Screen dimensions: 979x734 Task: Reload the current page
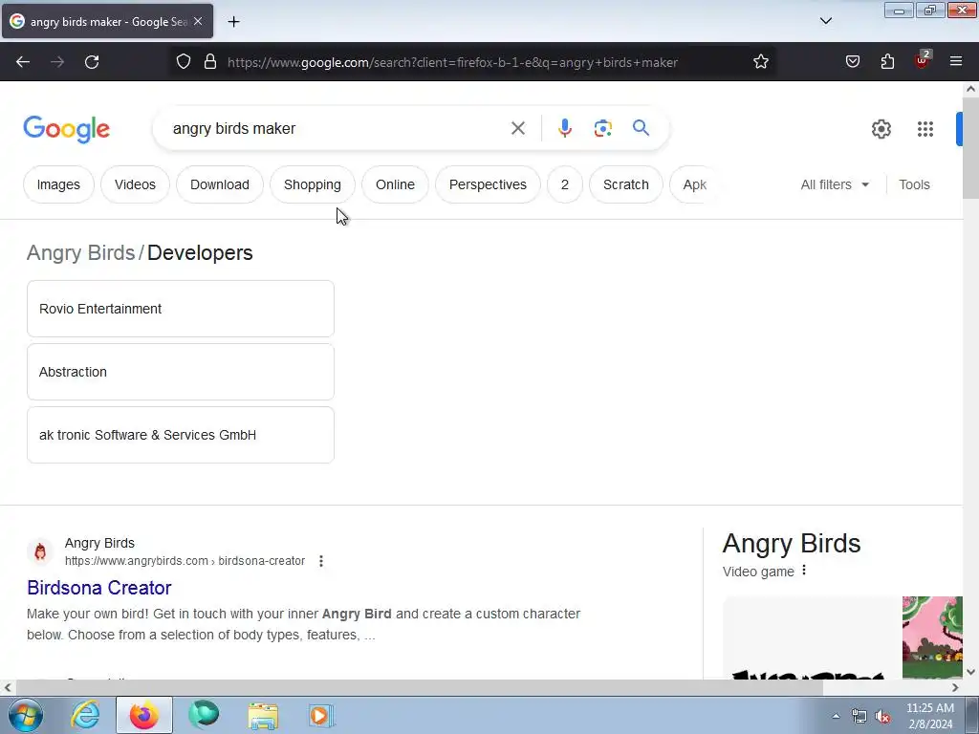click(92, 62)
